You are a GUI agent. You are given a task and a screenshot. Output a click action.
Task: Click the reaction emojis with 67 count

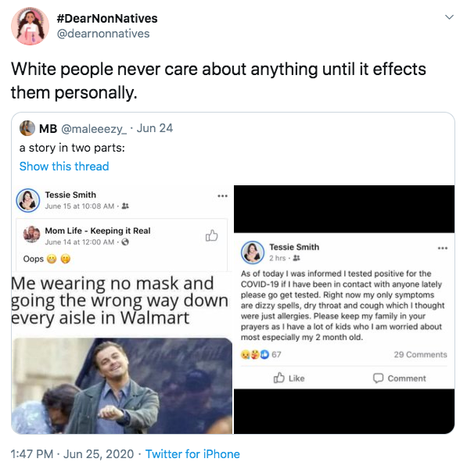tap(260, 354)
